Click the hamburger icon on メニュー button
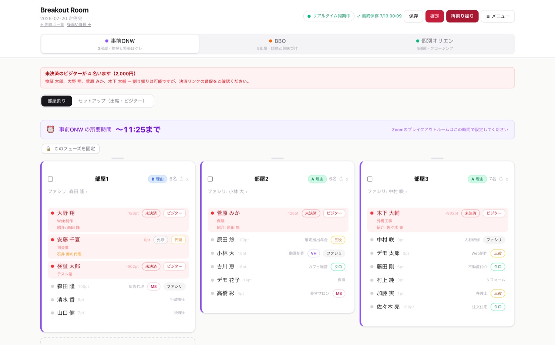This screenshot has width=555, height=345. click(x=488, y=16)
